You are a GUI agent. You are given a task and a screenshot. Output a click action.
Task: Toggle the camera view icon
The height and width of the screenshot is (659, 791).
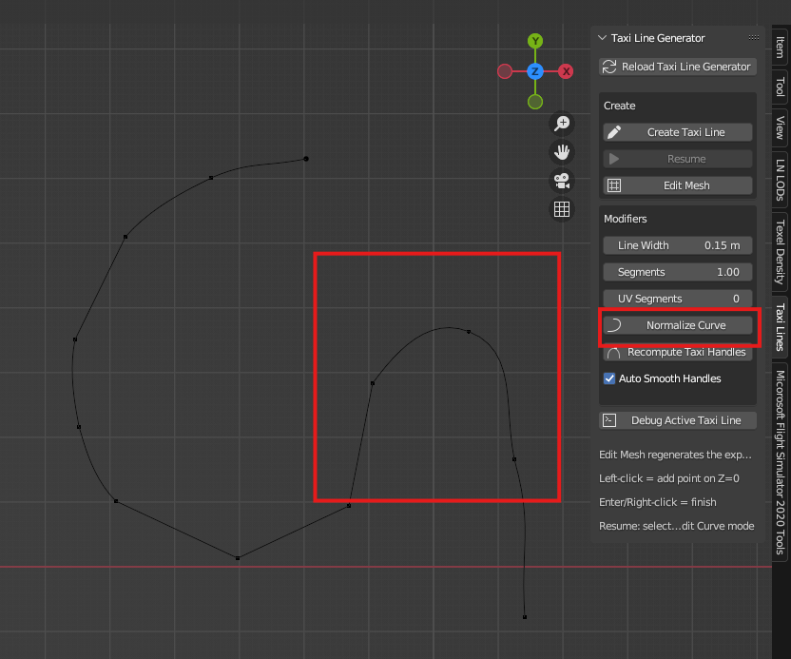pyautogui.click(x=562, y=181)
